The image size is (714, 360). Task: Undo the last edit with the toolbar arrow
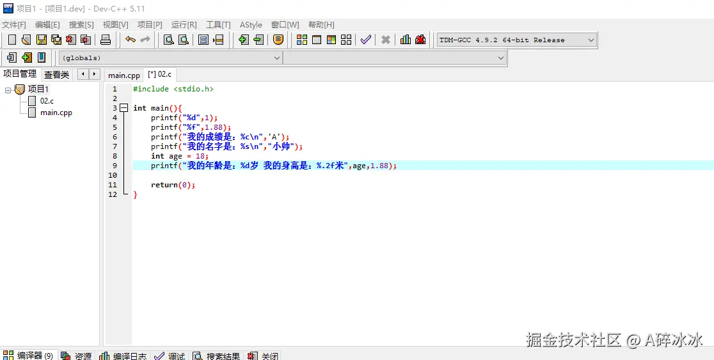(x=131, y=40)
